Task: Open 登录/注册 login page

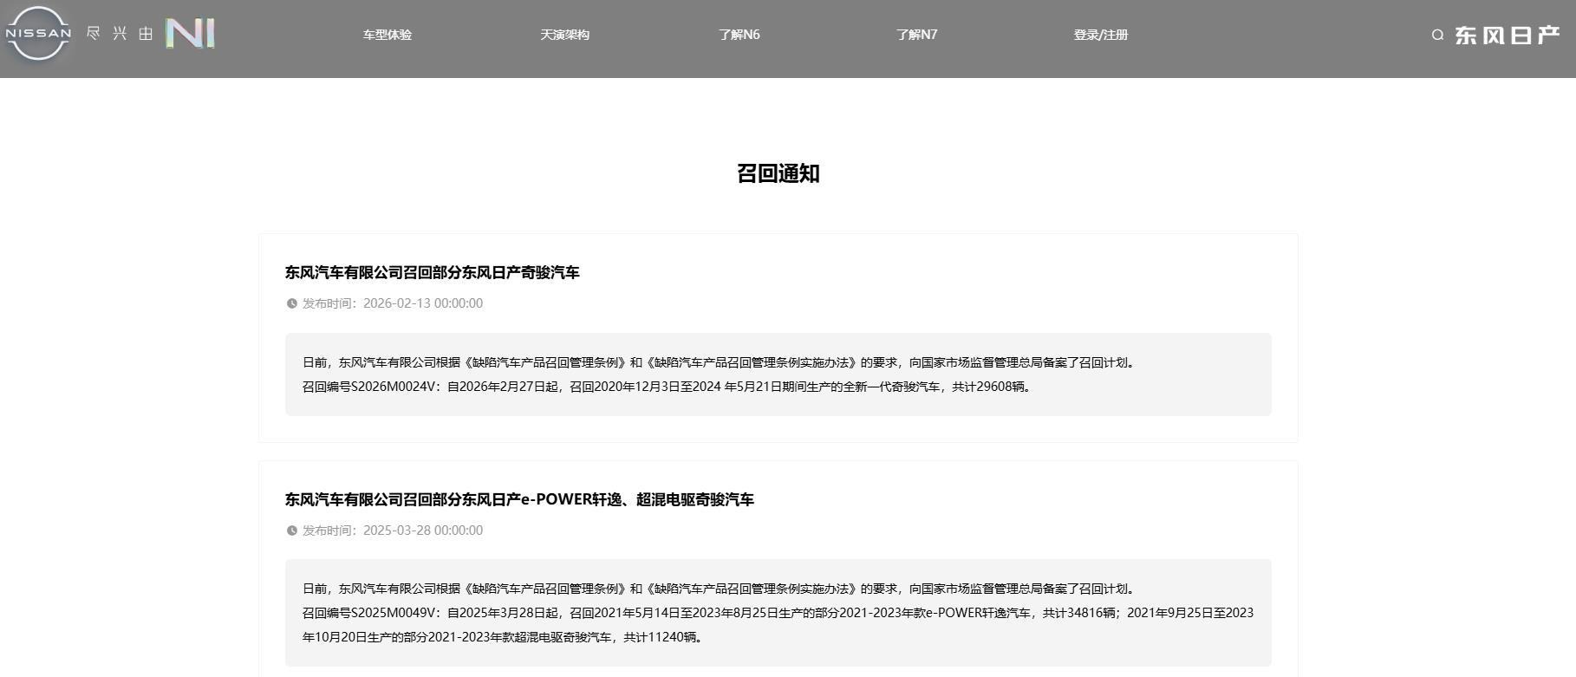Action: (1101, 35)
